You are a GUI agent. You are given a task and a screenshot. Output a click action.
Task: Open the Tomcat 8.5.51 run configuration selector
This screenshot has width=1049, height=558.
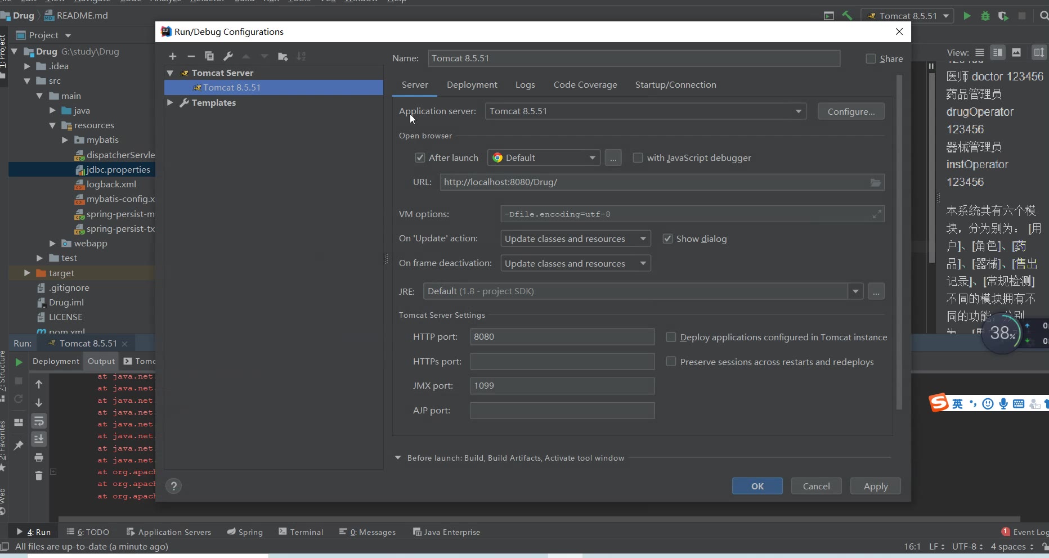click(x=907, y=16)
